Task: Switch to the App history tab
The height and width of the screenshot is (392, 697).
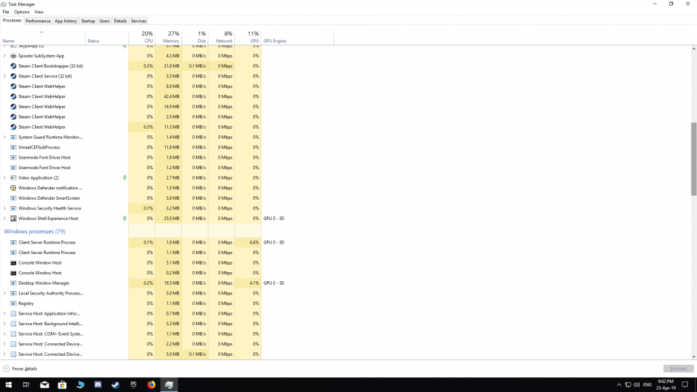Action: pos(66,21)
